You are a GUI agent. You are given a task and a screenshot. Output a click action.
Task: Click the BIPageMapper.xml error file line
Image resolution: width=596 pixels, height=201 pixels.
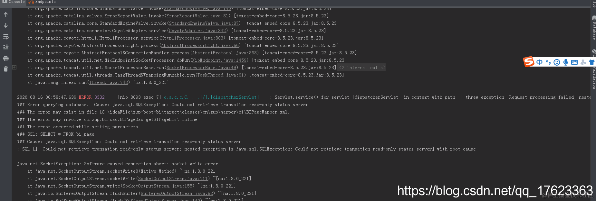(x=153, y=112)
